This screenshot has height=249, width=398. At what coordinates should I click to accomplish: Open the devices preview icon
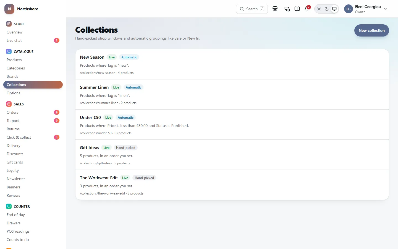(287, 9)
